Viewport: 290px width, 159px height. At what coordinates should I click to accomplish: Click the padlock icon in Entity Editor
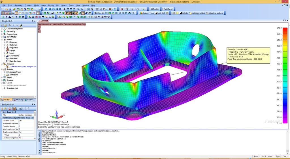(2, 109)
